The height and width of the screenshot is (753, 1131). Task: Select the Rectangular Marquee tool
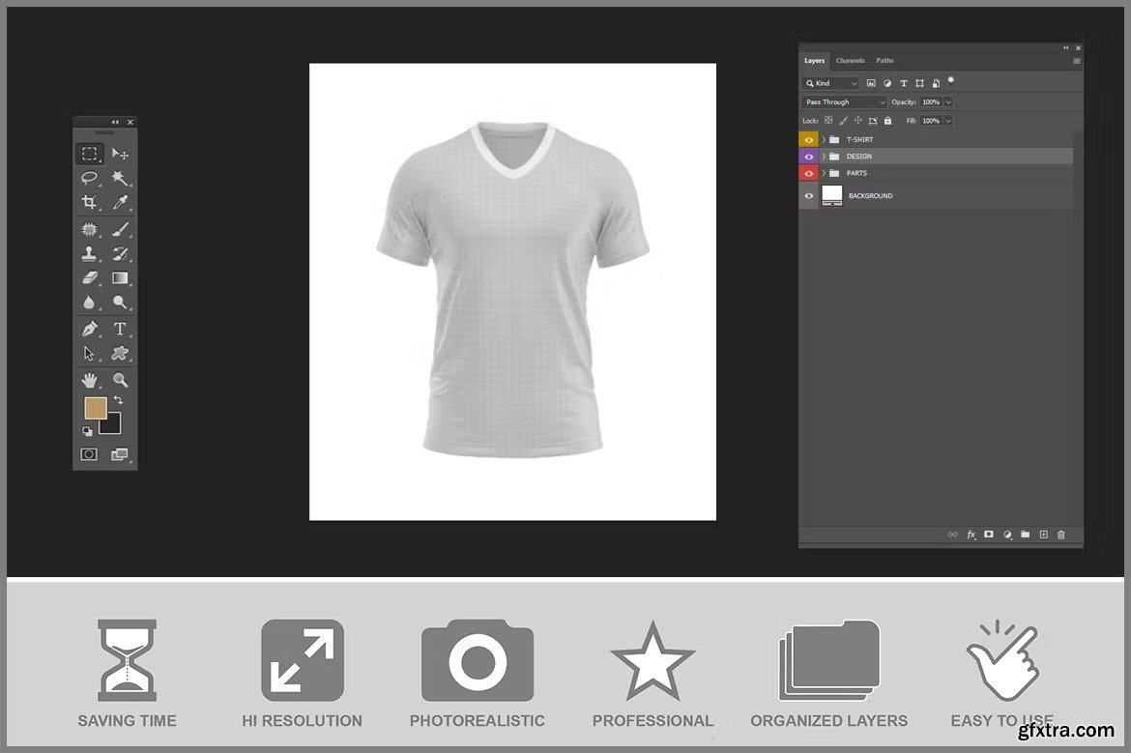pyautogui.click(x=89, y=154)
